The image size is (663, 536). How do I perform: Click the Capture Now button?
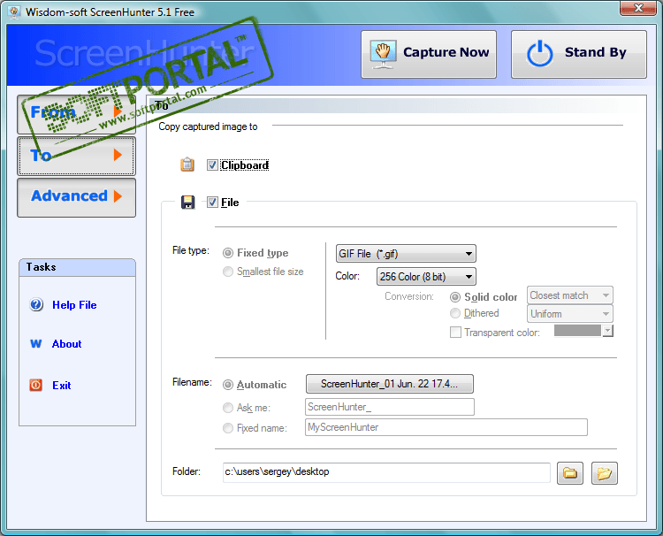(x=429, y=54)
